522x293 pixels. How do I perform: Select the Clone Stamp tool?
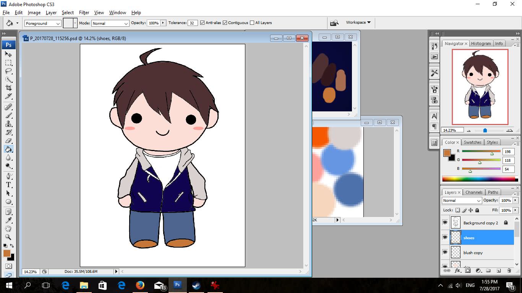click(8, 124)
